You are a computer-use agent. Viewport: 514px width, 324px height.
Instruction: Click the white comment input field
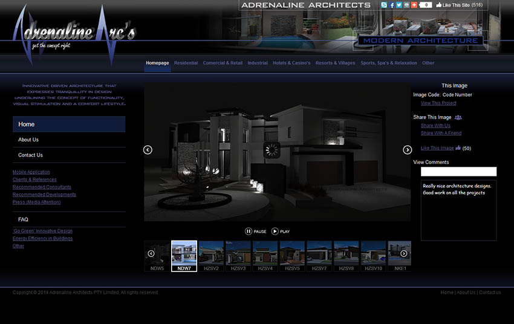[x=458, y=172]
